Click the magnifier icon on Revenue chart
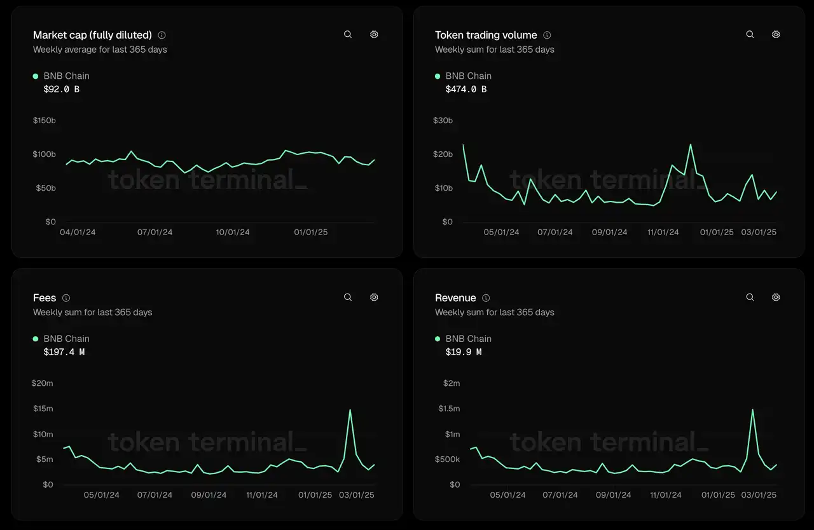 point(750,297)
